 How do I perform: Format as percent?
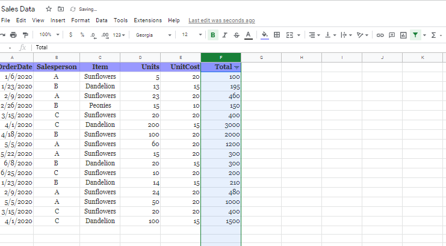click(x=82, y=35)
